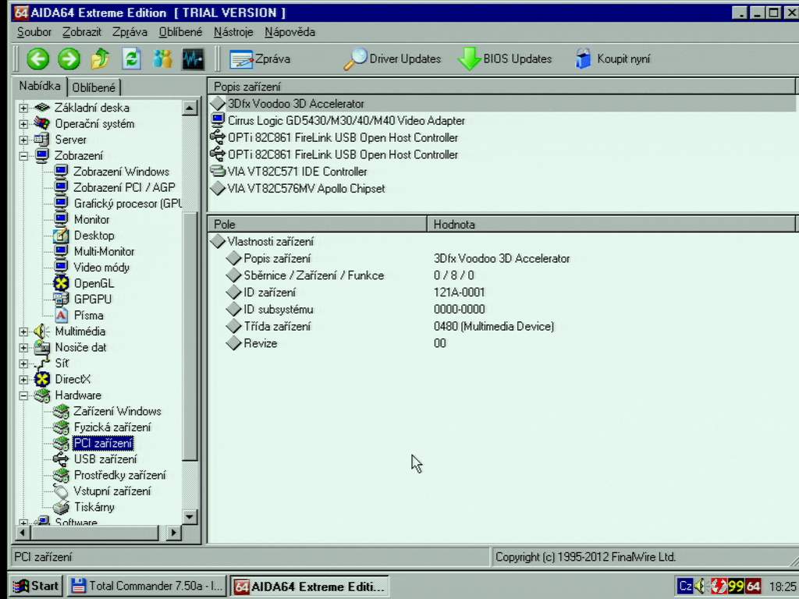Click the Vstupní zařízení mouse icon
Viewport: 799px width, 599px height.
61,491
